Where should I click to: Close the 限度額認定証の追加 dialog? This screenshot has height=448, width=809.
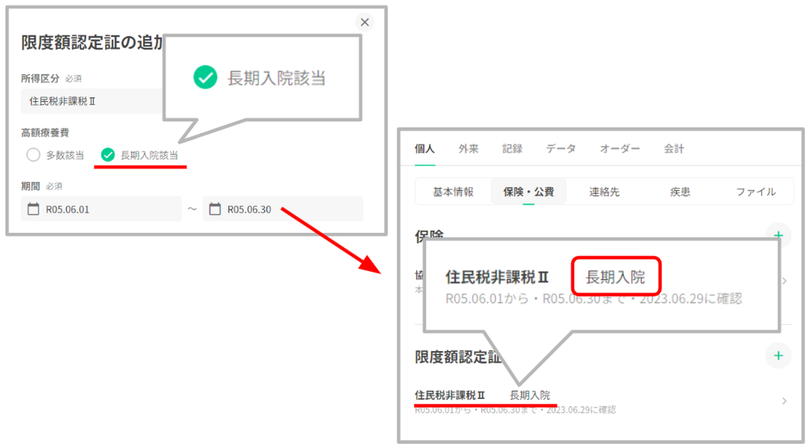(x=364, y=22)
